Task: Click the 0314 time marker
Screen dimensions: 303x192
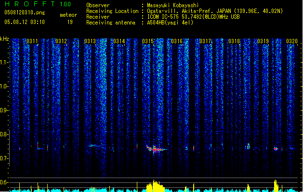Action: click(x=119, y=41)
